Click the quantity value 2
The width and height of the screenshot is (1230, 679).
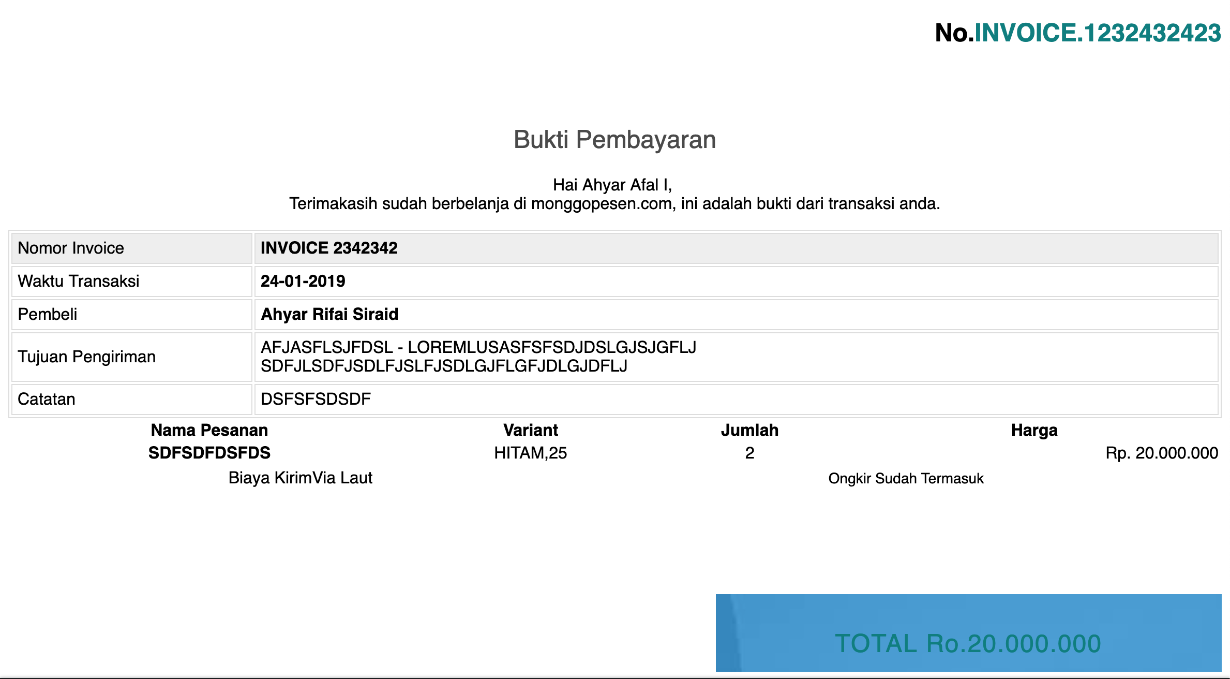pos(749,453)
